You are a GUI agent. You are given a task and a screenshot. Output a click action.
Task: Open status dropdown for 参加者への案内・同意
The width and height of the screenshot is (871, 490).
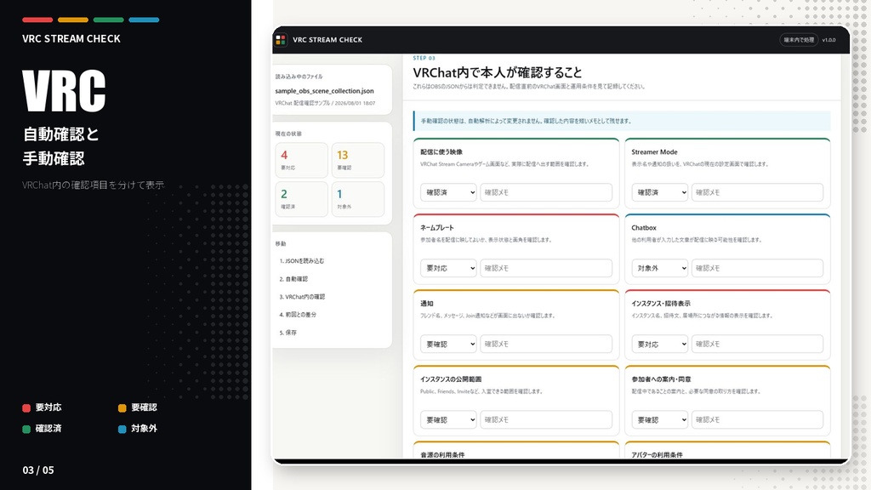pos(659,419)
